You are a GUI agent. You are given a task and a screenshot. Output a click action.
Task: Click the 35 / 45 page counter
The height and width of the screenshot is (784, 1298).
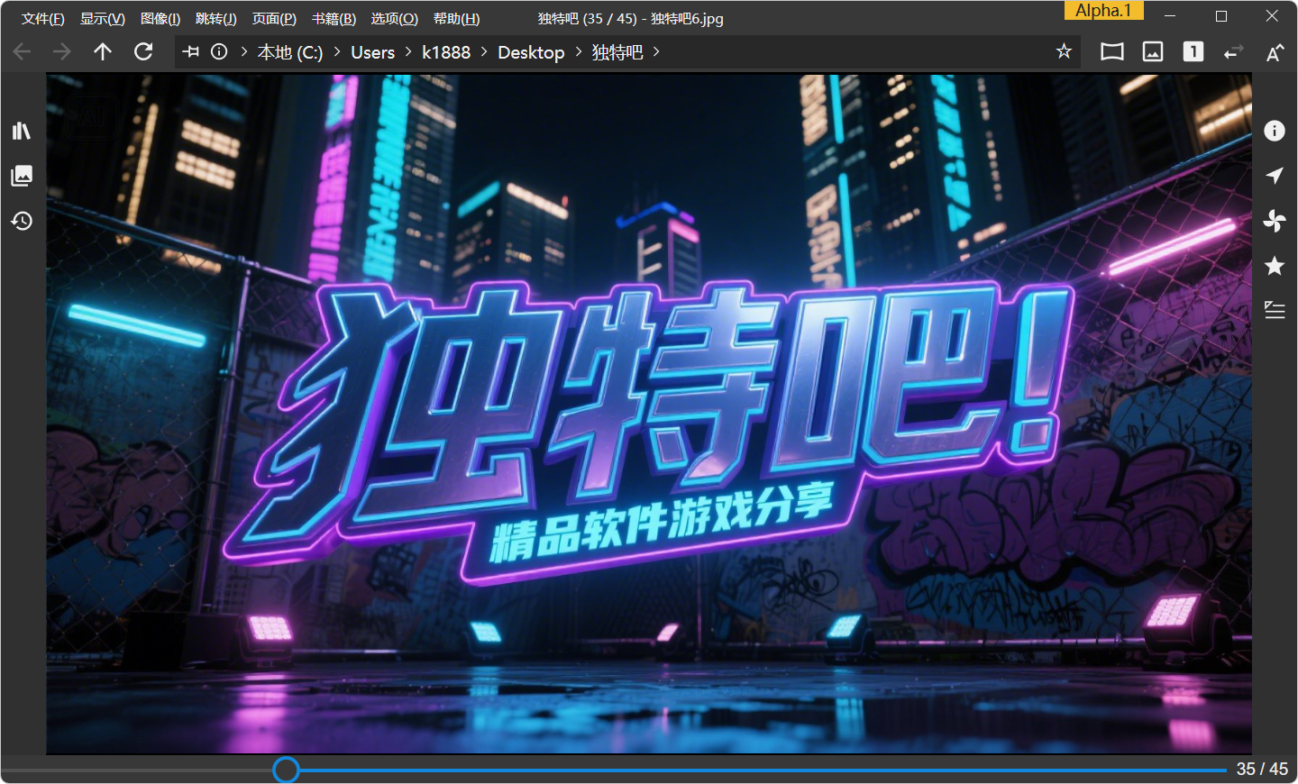(x=1262, y=770)
